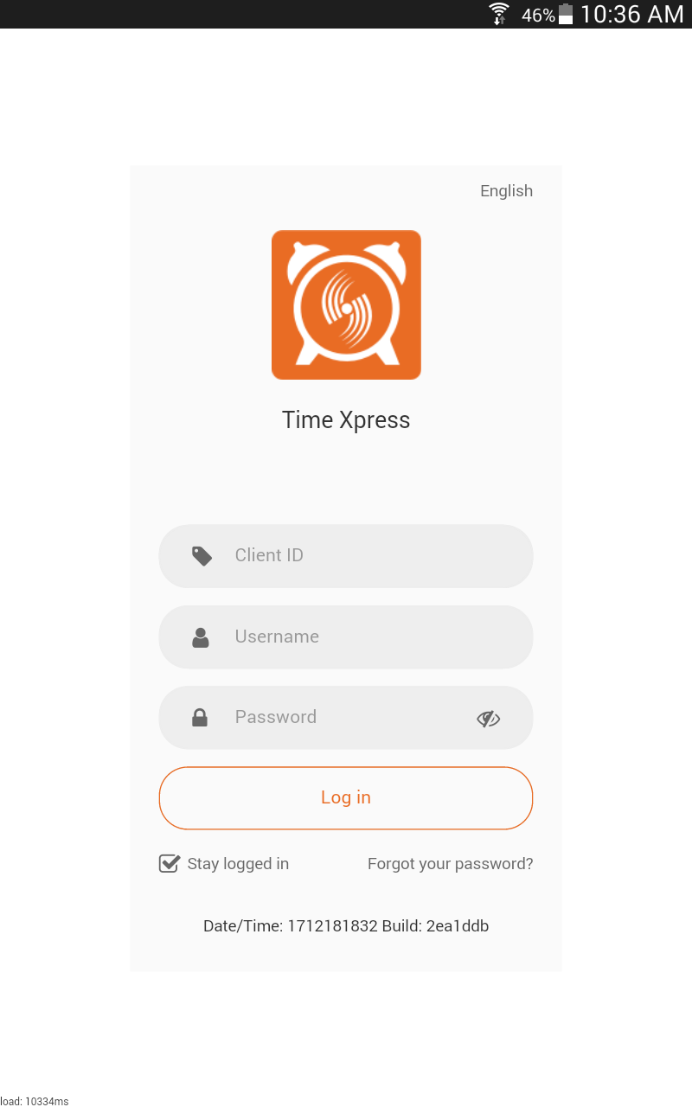692x1107 pixels.
Task: Toggle password visibility with the eye icon
Action: click(x=489, y=719)
